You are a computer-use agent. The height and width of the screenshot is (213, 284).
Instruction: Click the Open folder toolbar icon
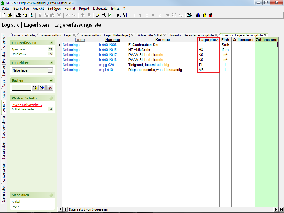click(10, 16)
